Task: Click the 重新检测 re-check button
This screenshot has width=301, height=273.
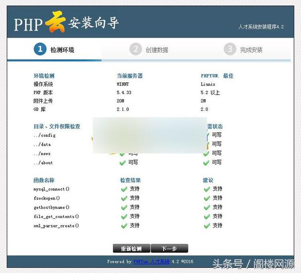Action: coord(131,249)
